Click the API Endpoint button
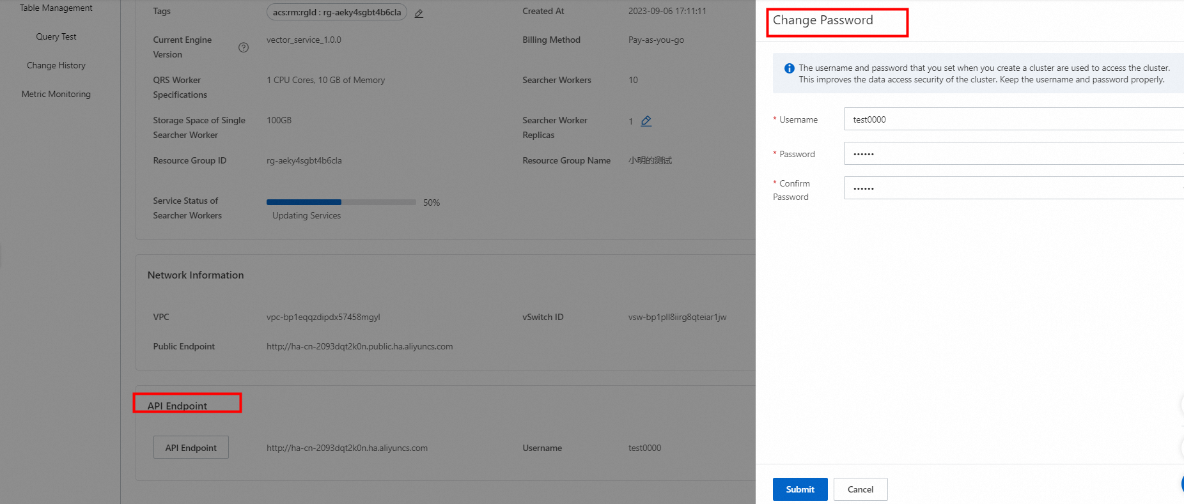Viewport: 1184px width, 504px height. click(191, 448)
